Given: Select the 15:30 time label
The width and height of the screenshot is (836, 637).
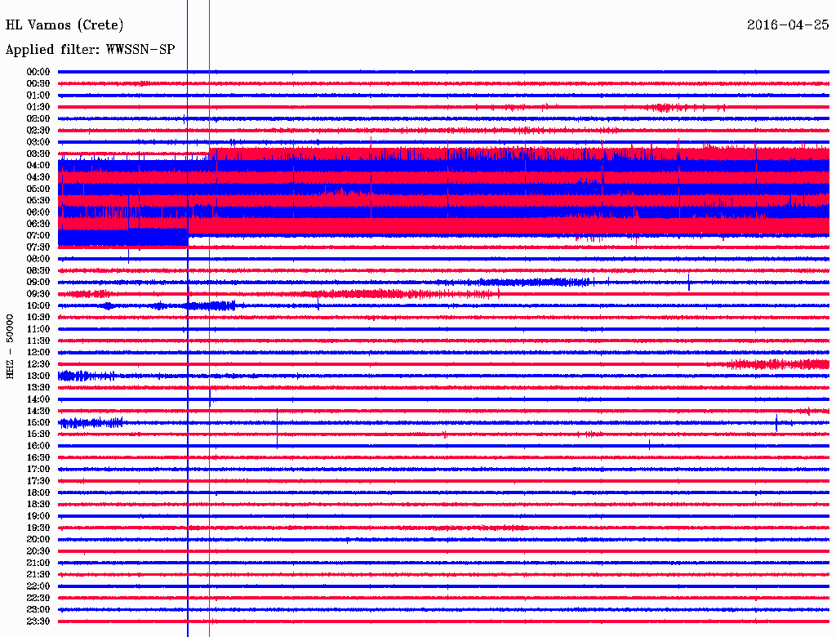Looking at the screenshot, I should pos(38,434).
